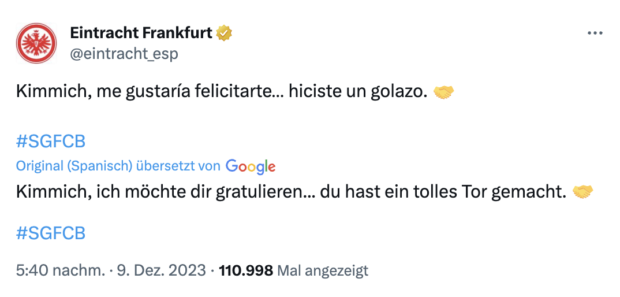Image resolution: width=620 pixels, height=297 pixels.
Task: Open the #SGFCB hashtag under the Spanish text
Action: [51, 142]
